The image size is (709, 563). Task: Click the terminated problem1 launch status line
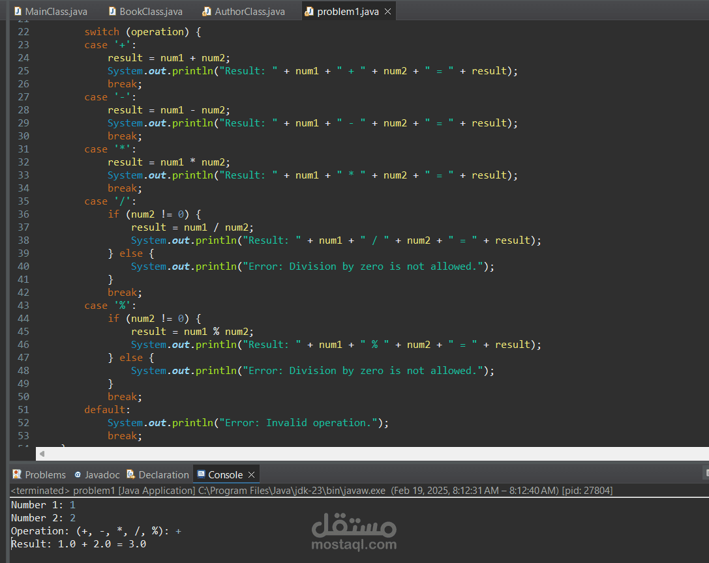tap(312, 490)
